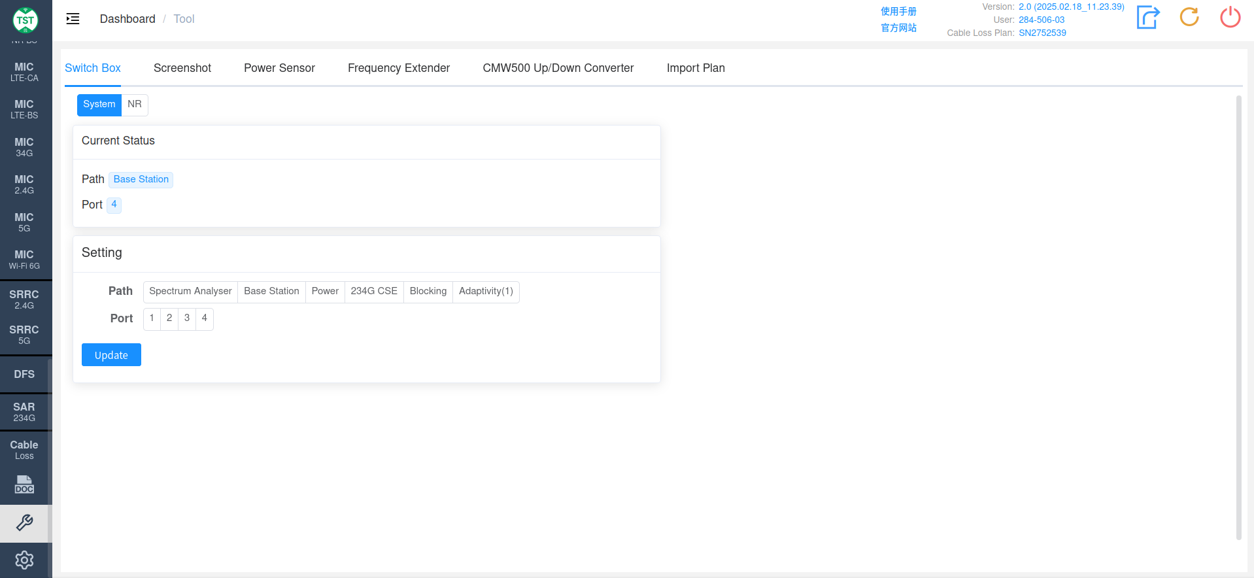Image resolution: width=1254 pixels, height=578 pixels.
Task: Open Cable Loss in sidebar
Action: click(24, 450)
